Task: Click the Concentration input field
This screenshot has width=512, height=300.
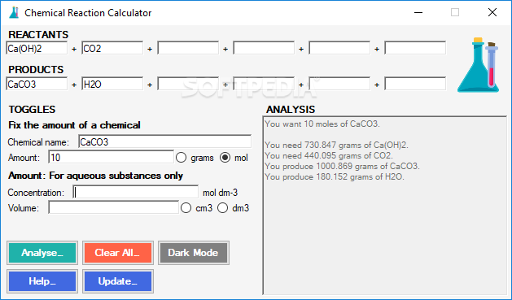Action: 135,192
